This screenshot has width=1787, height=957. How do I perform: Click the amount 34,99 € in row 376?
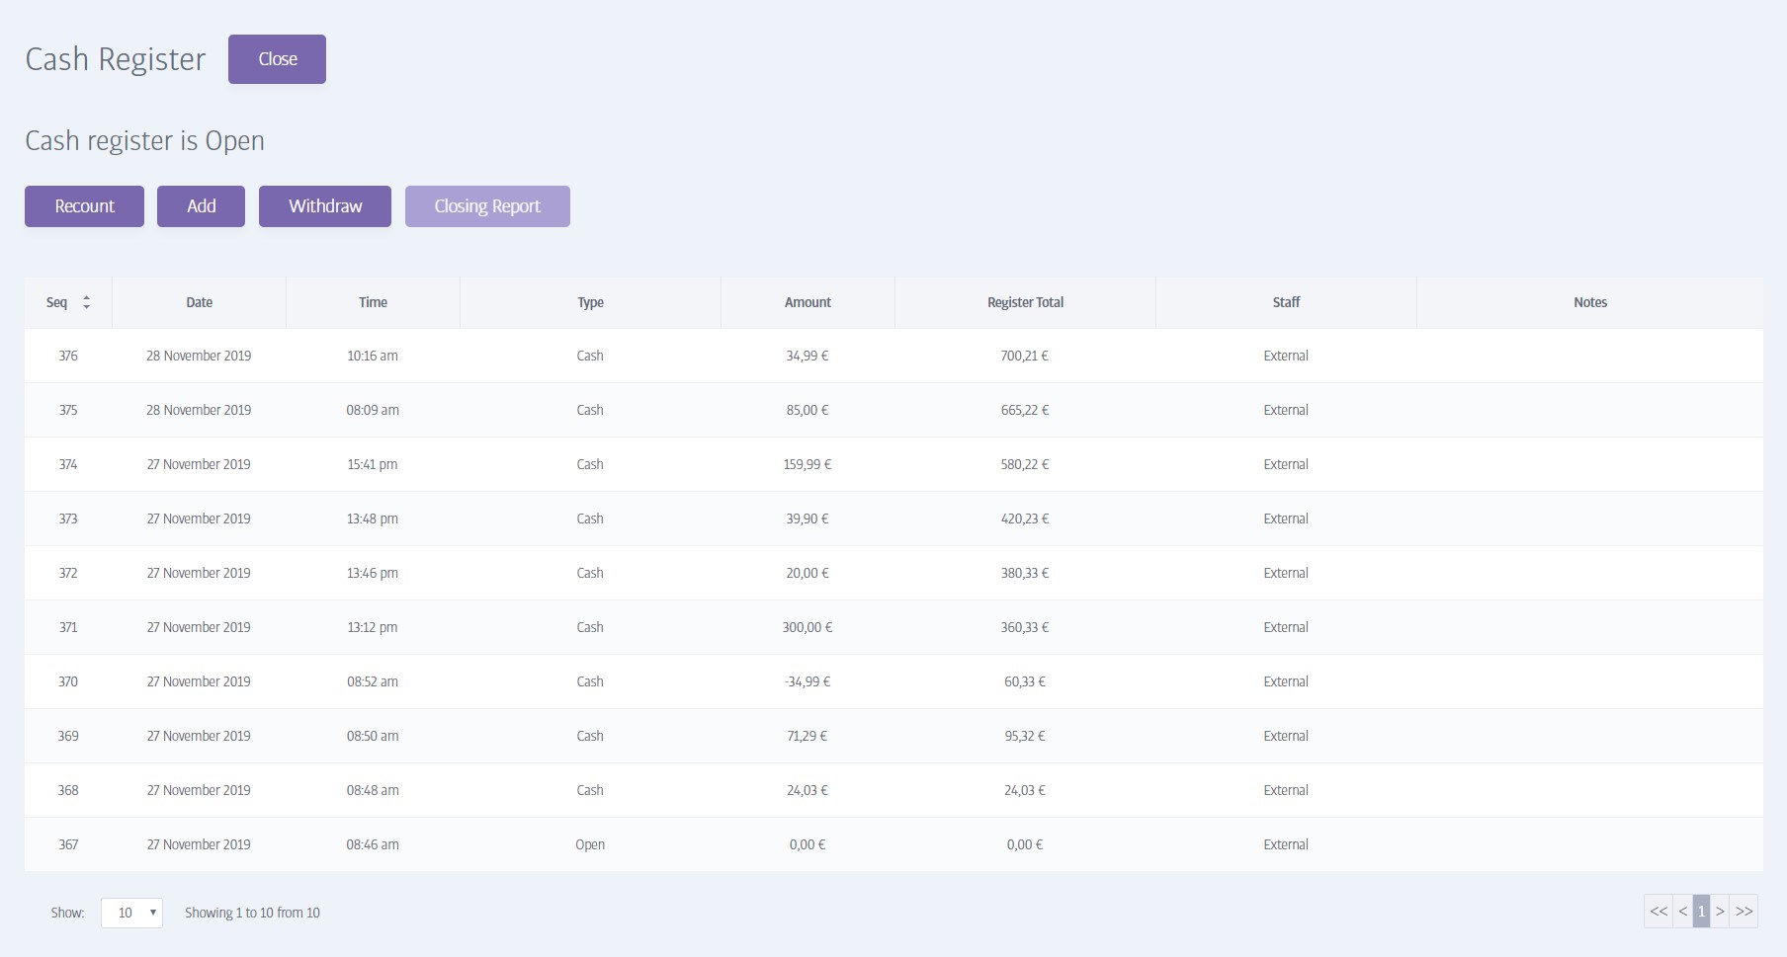coord(808,356)
